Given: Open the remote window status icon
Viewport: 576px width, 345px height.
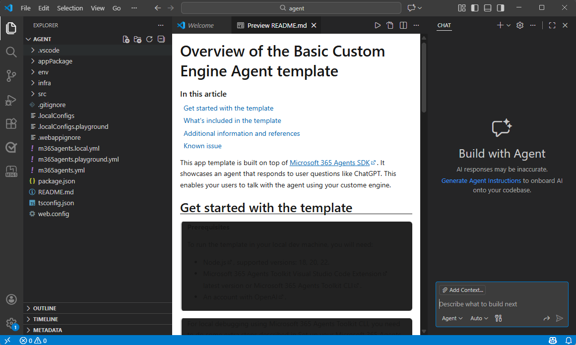Looking at the screenshot, I should coord(7,340).
